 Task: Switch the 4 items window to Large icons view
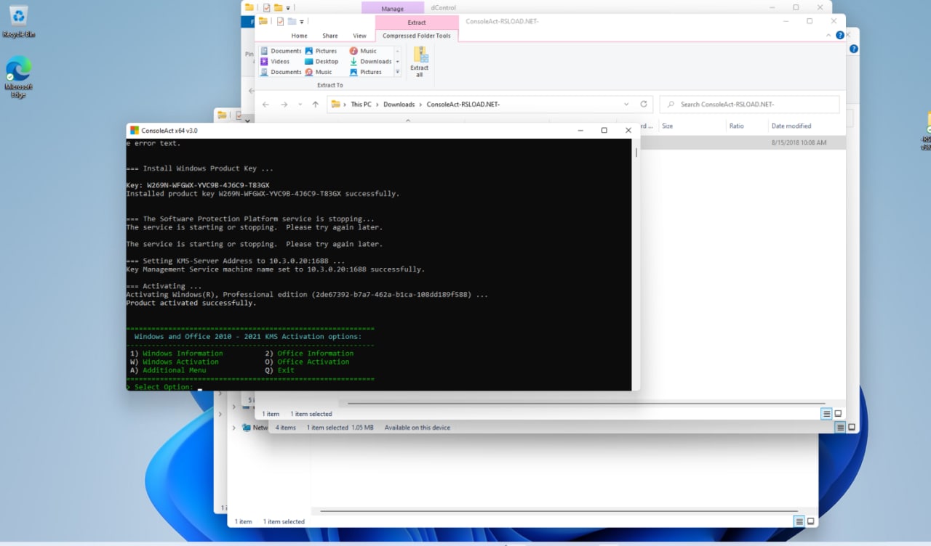click(x=852, y=428)
